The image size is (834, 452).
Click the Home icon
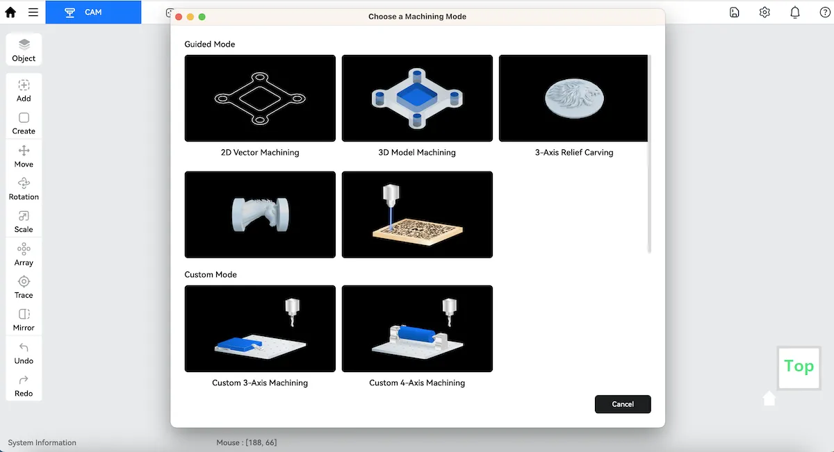click(10, 12)
